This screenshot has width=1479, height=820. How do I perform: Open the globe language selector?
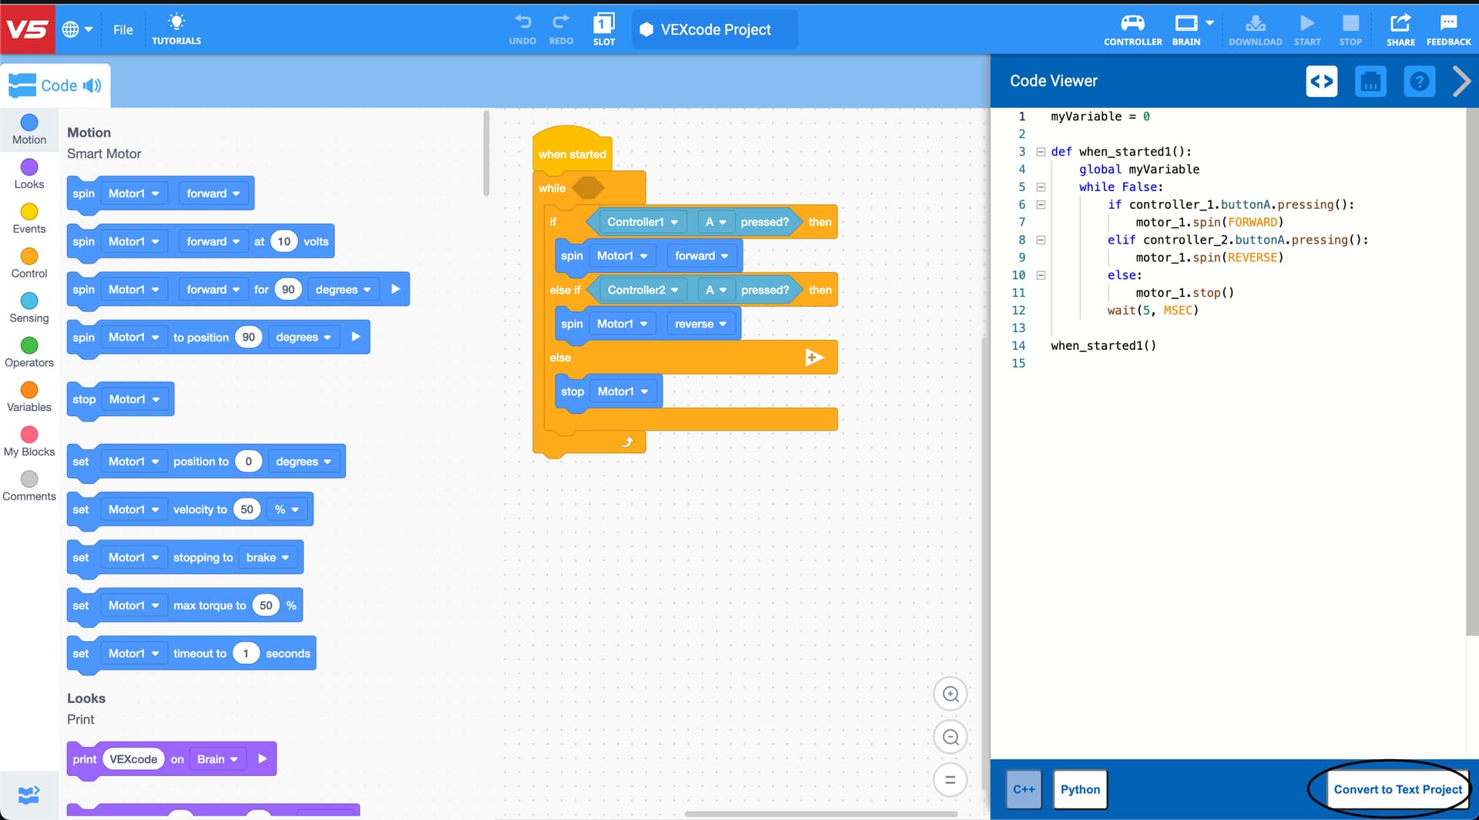pos(77,29)
